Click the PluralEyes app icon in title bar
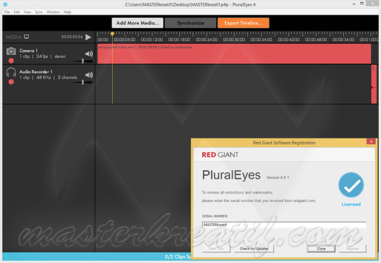 point(5,4)
